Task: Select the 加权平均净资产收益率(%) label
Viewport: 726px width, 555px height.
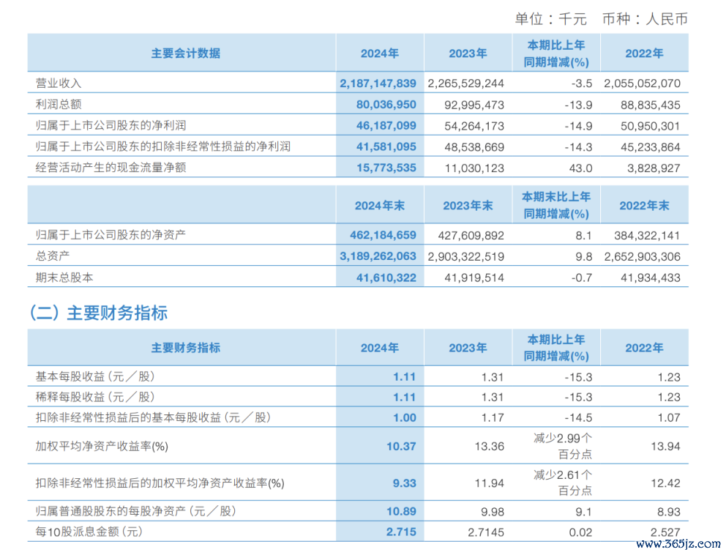Action: [102, 446]
